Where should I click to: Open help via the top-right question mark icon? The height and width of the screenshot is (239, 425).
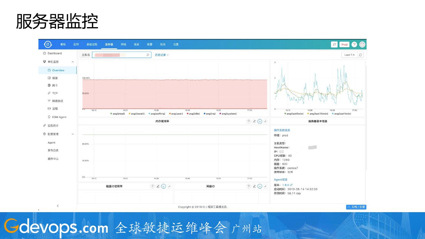click(354, 45)
